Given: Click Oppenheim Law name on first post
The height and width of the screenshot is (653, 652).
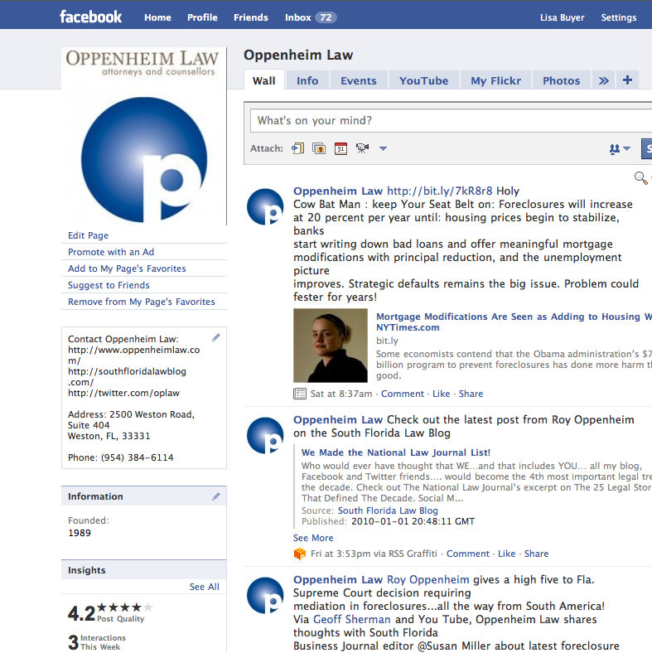Looking at the screenshot, I should coord(338,191).
